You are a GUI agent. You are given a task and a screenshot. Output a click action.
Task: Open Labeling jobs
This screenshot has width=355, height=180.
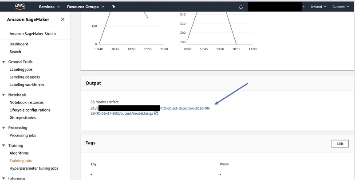coord(21,69)
